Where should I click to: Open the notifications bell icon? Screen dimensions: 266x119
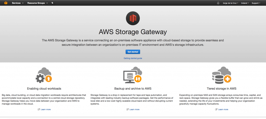click(x=218, y=3)
